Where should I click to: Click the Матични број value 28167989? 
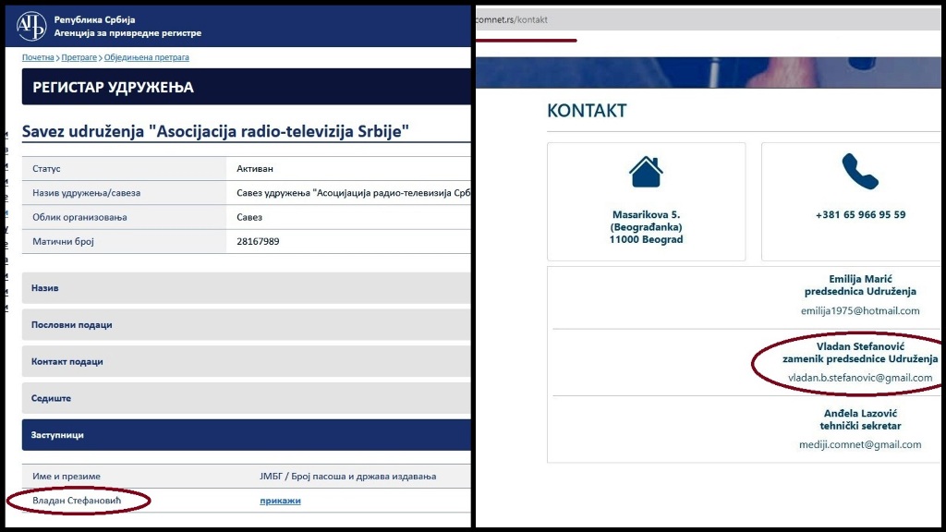[x=258, y=241]
